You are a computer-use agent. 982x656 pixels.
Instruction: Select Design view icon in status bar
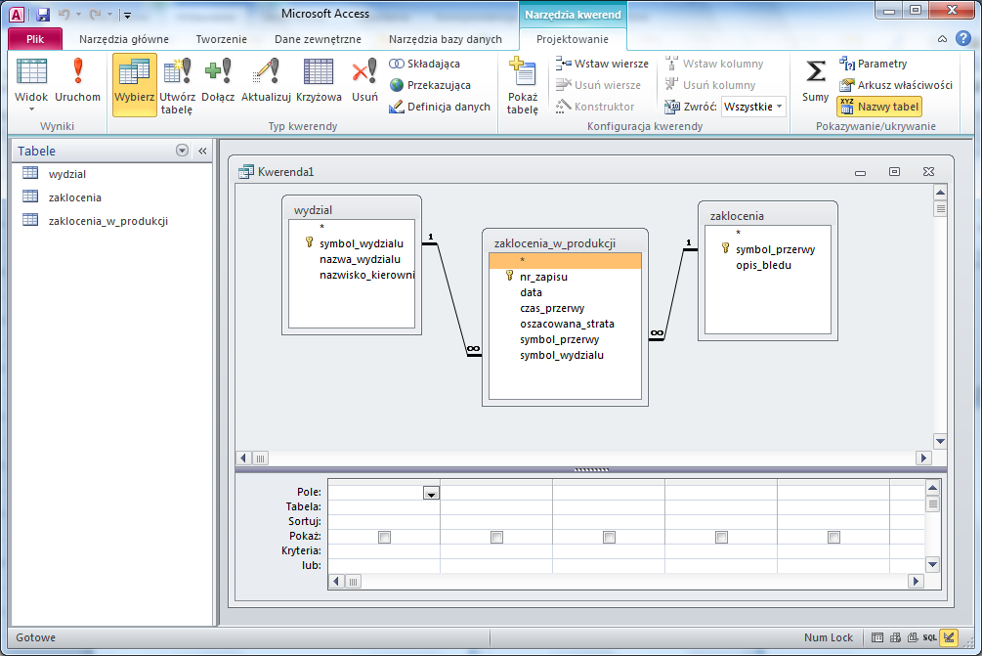tap(949, 637)
